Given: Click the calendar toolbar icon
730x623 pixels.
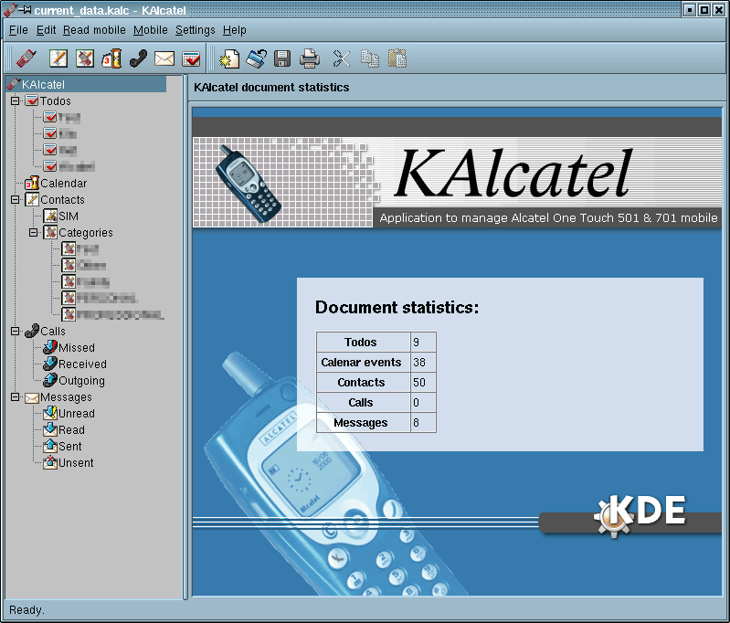Looking at the screenshot, I should [111, 58].
